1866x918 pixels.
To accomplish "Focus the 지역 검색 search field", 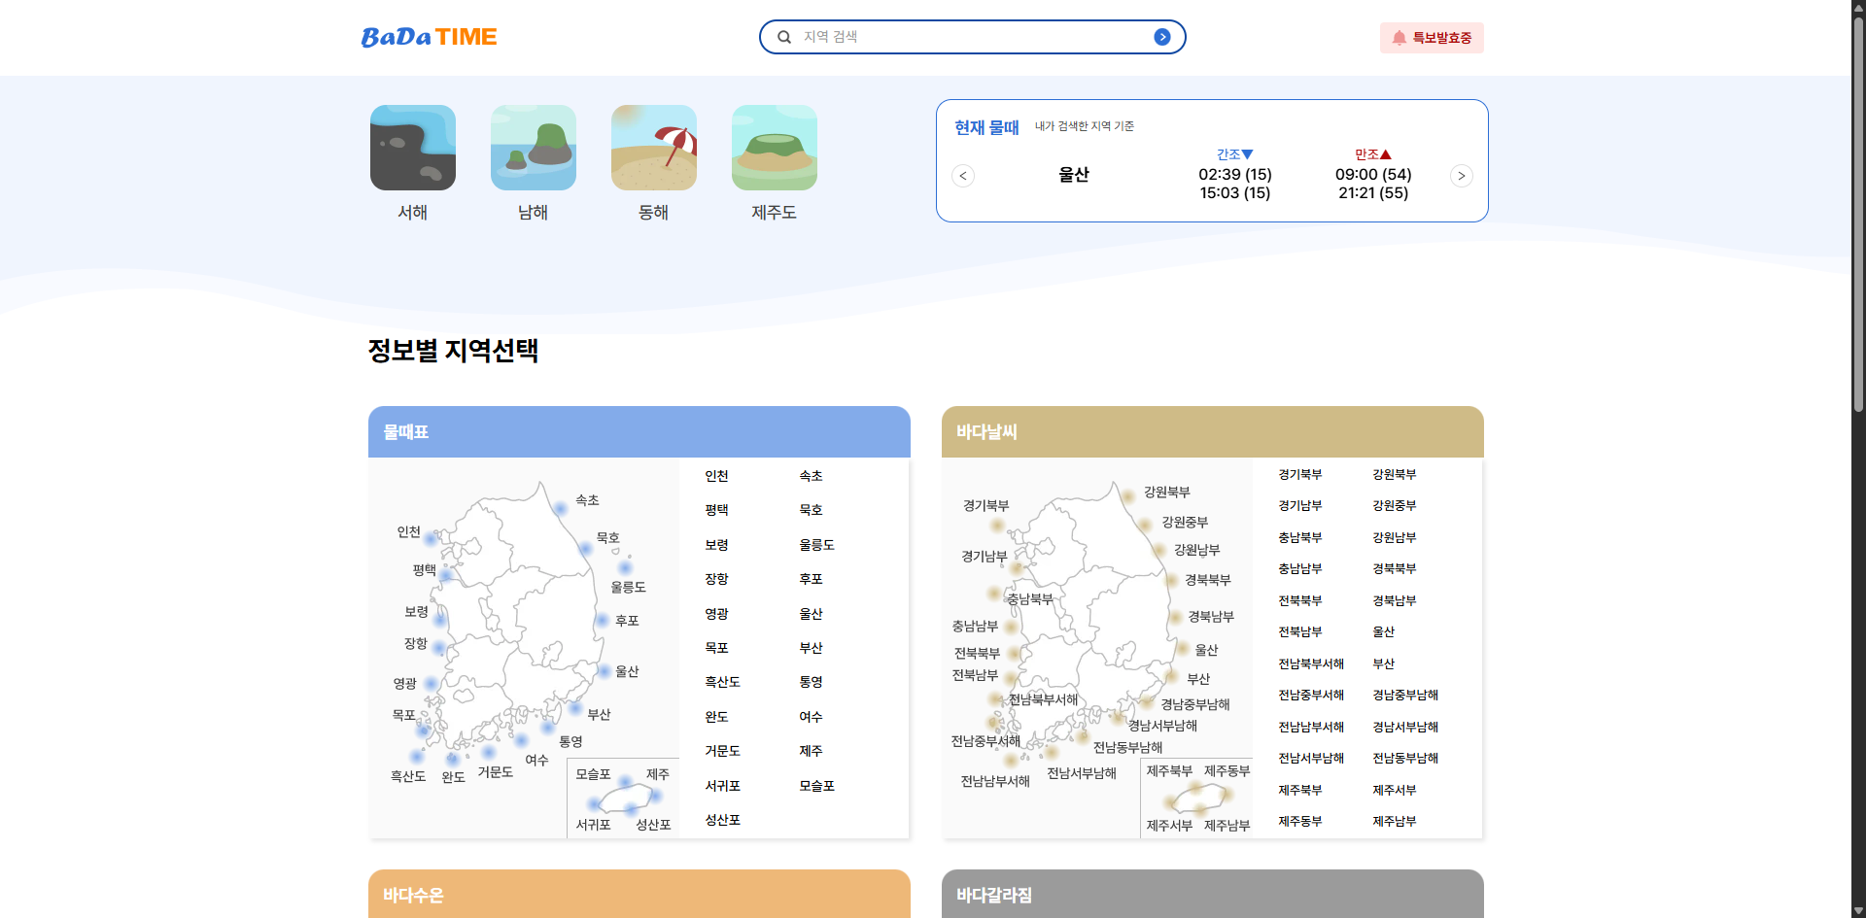I will point(972,37).
